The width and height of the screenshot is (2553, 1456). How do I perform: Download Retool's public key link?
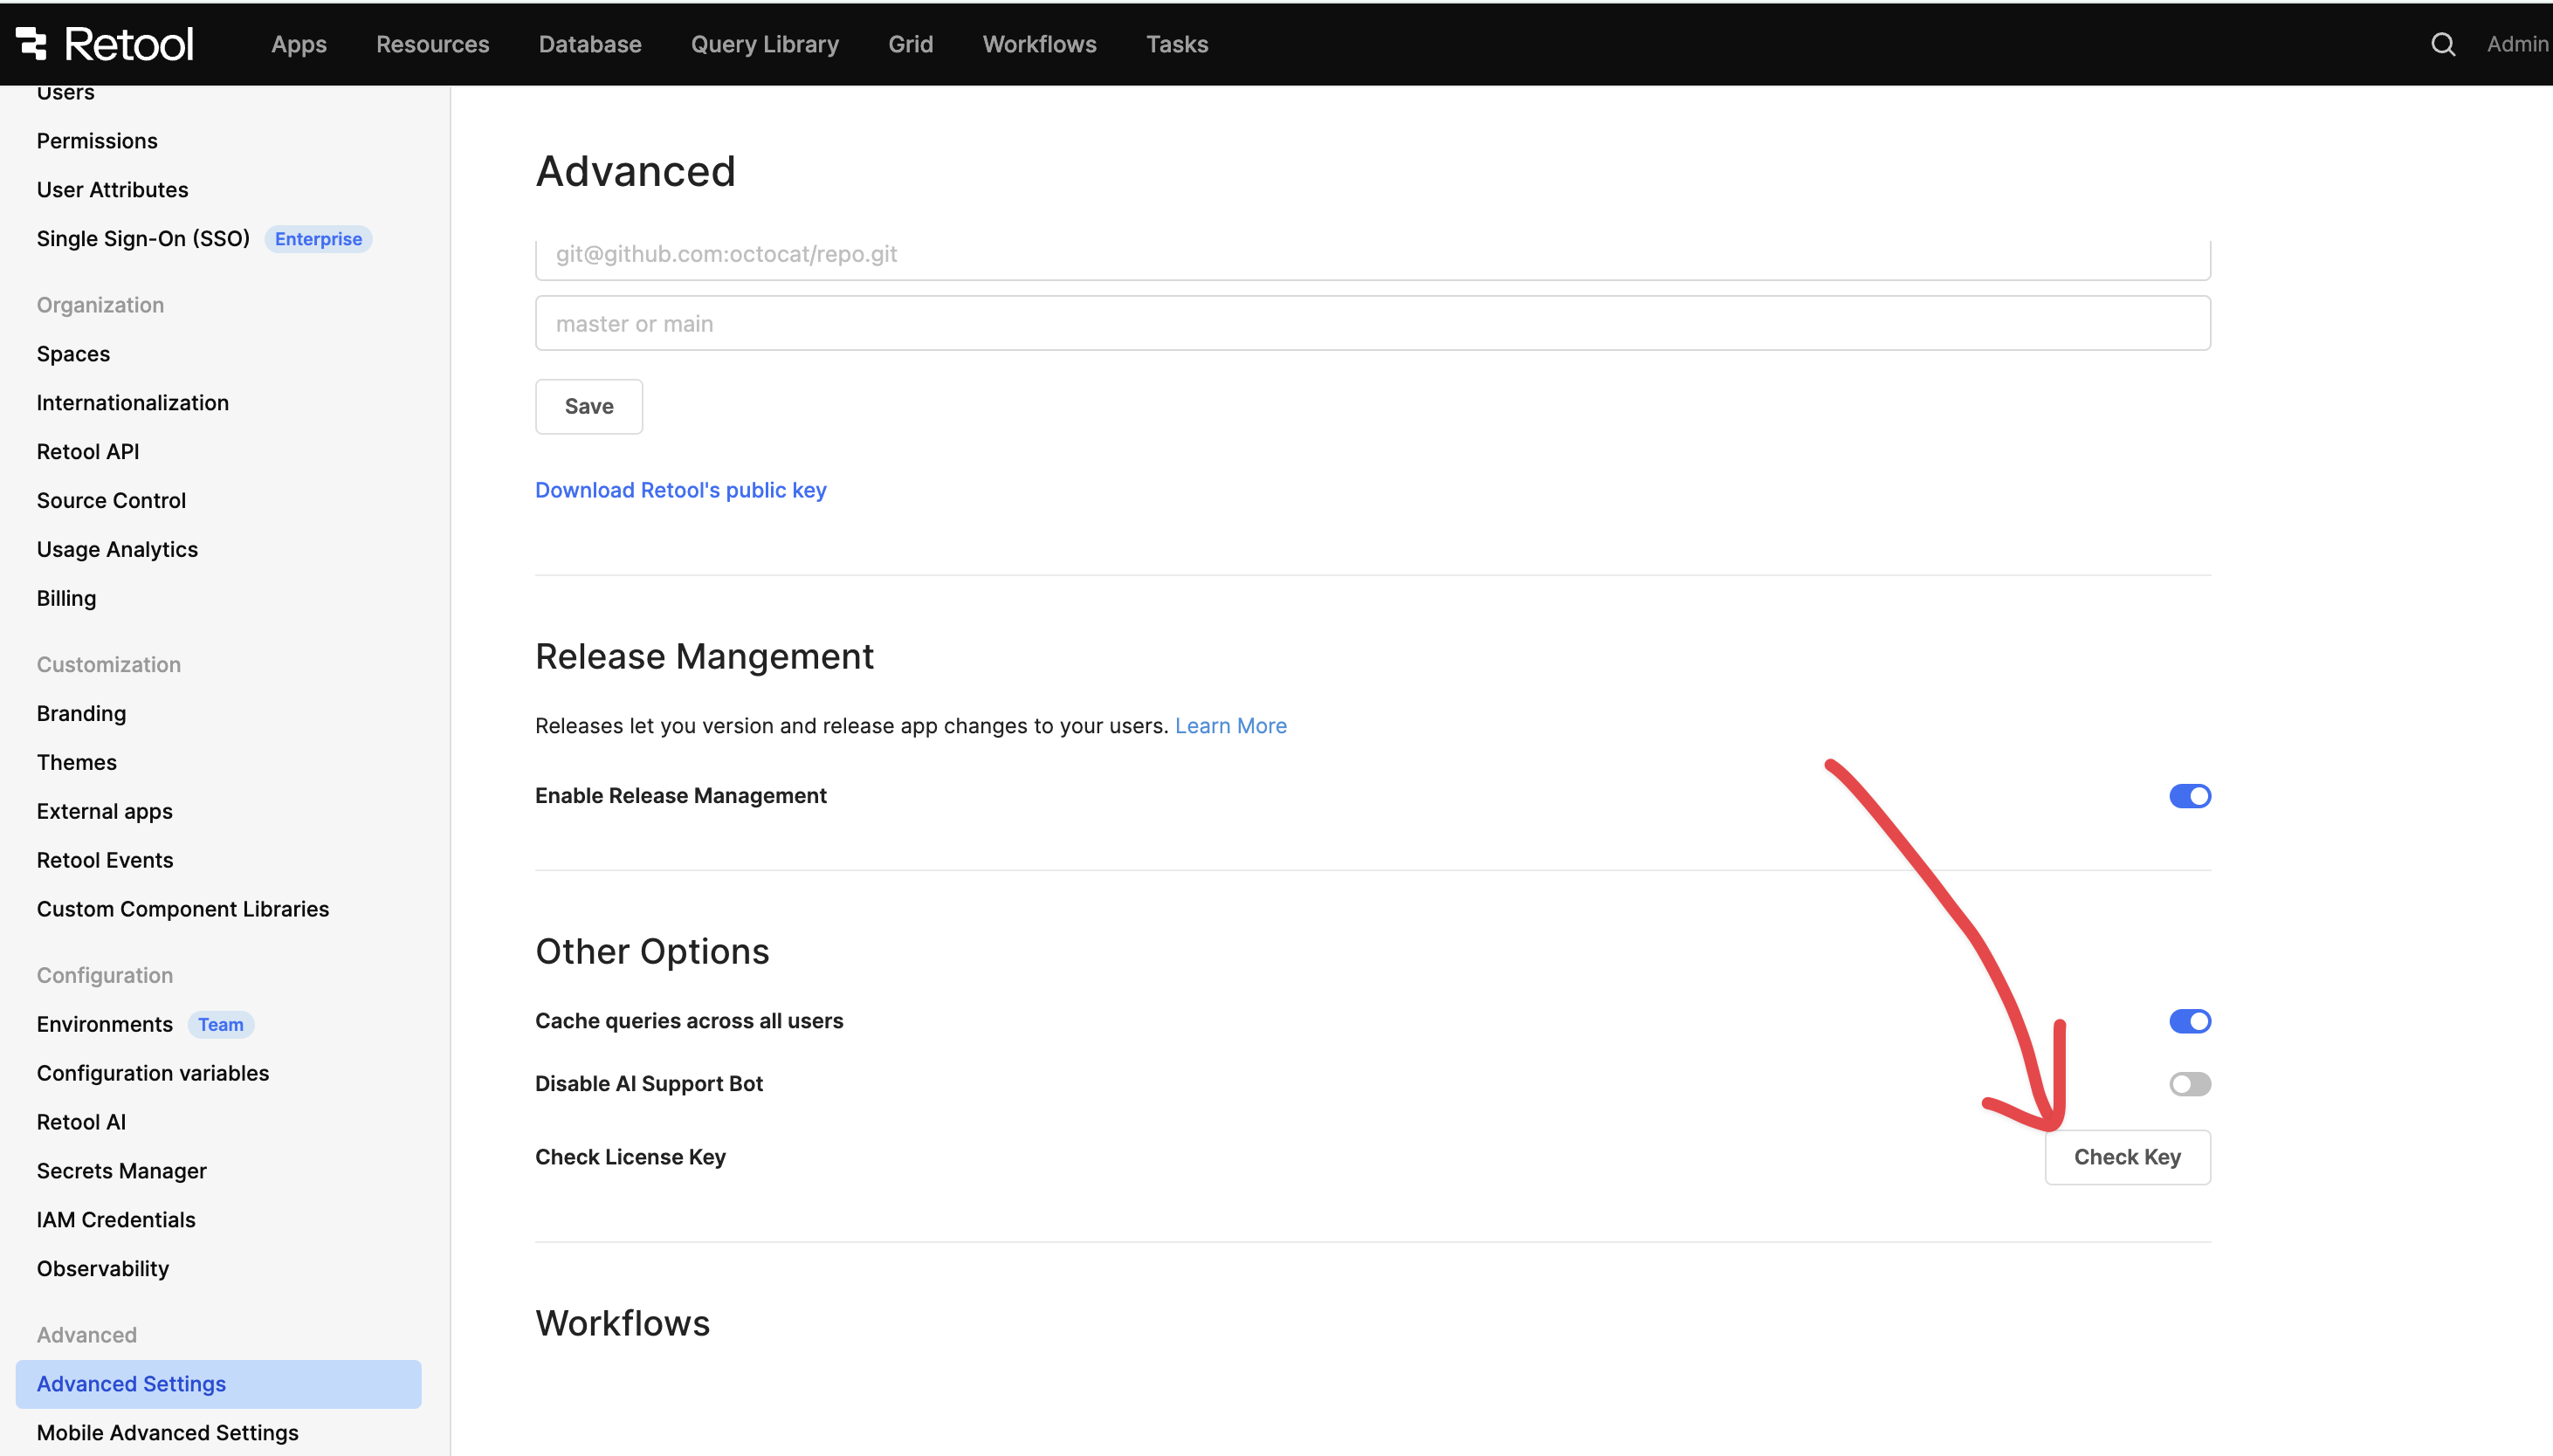coord(680,490)
